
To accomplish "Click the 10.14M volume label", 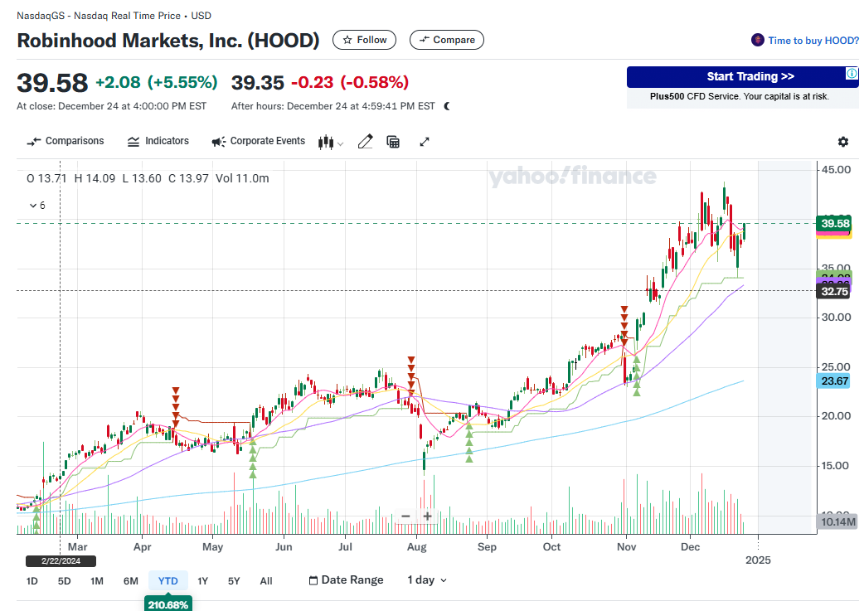I will [x=837, y=521].
